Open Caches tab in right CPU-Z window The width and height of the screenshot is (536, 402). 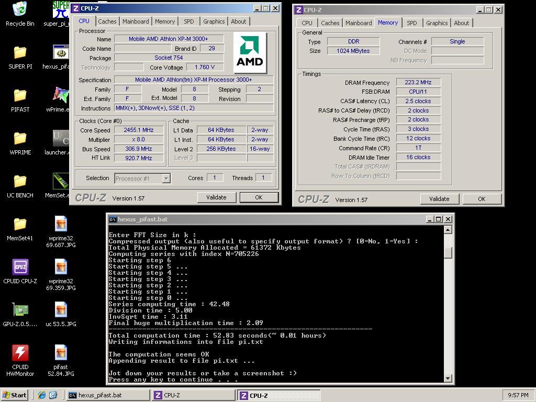[x=330, y=23]
